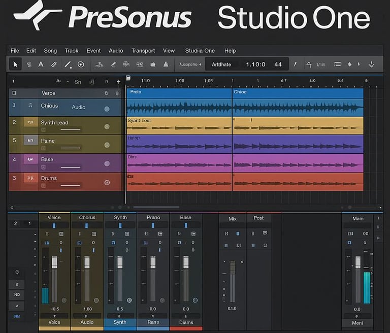Open the Track menu
This screenshot has height=333, width=390.
(x=72, y=51)
